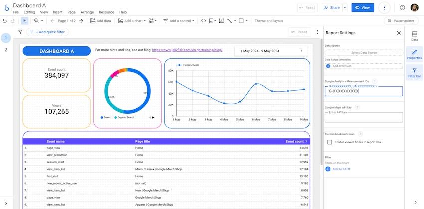
Task: Enable viewer filters in report link
Action: tap(329, 142)
